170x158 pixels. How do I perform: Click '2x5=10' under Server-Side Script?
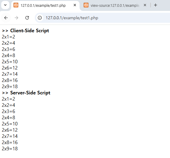point(10,124)
